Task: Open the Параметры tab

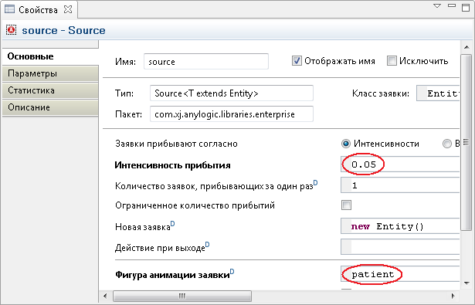Action: (x=50, y=73)
